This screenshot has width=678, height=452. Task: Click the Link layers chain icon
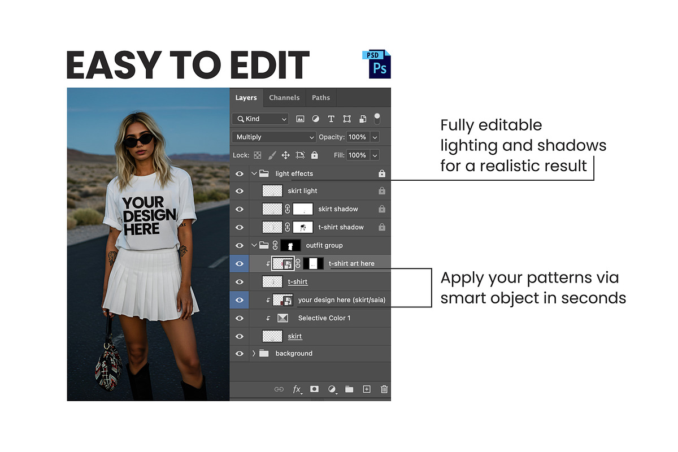click(279, 389)
